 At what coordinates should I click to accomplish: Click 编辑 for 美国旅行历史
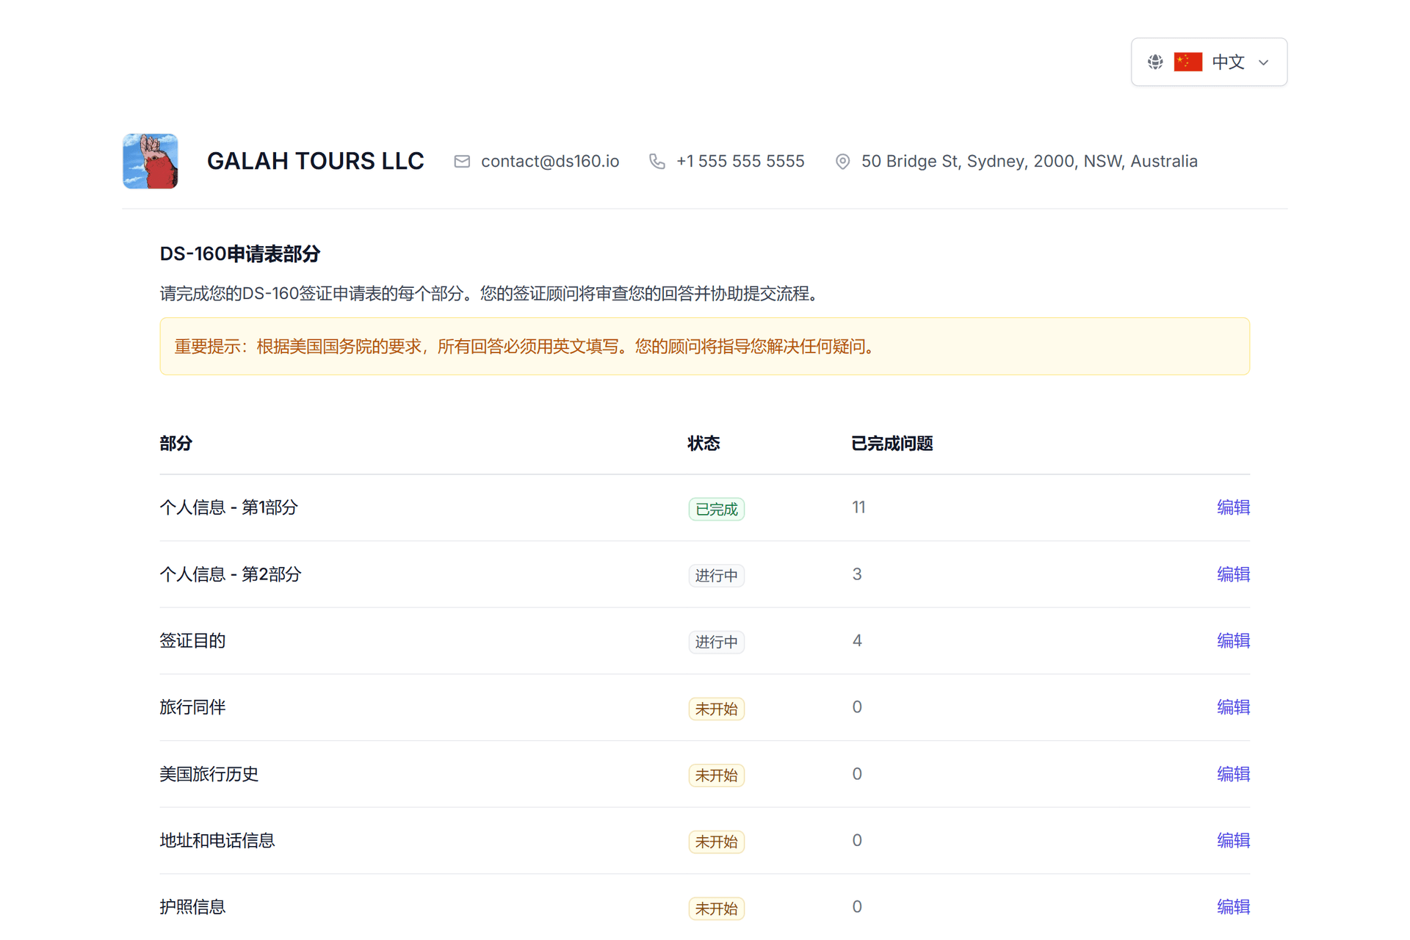(1233, 774)
